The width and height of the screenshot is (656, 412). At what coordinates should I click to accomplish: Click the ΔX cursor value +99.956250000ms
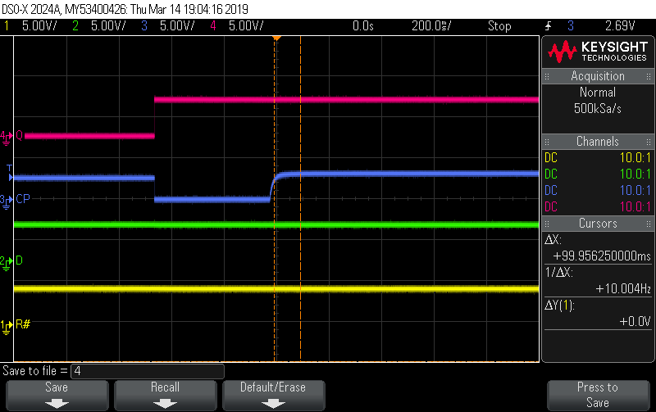point(602,256)
